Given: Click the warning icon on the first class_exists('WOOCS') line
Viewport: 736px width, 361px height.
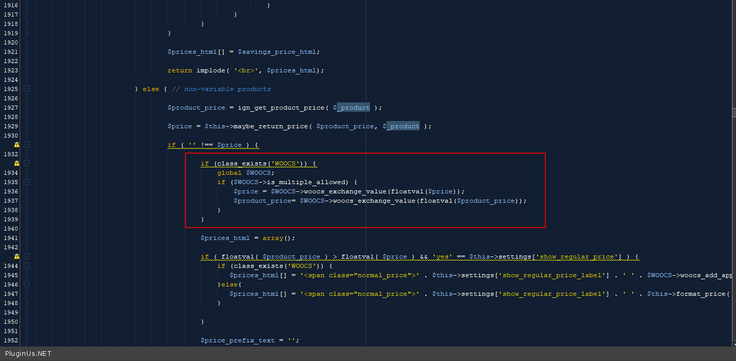Looking at the screenshot, I should tap(17, 163).
